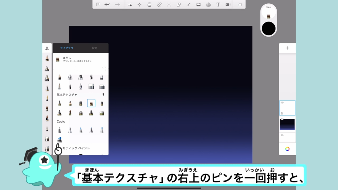
Task: Select the dark gradient layer thumbnail
Action: click(x=287, y=124)
